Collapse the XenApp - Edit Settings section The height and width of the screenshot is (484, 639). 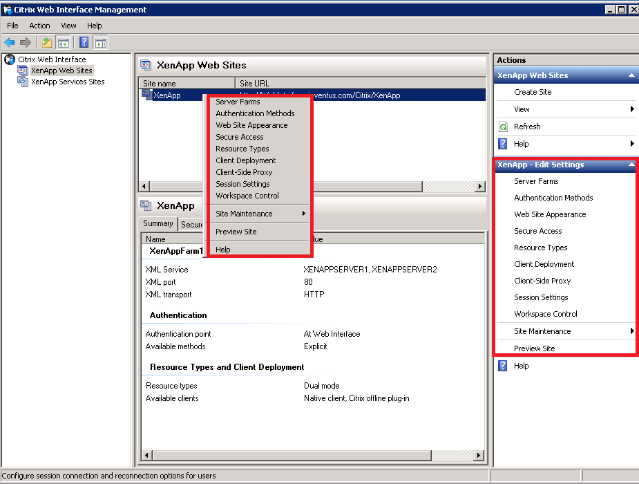point(631,165)
